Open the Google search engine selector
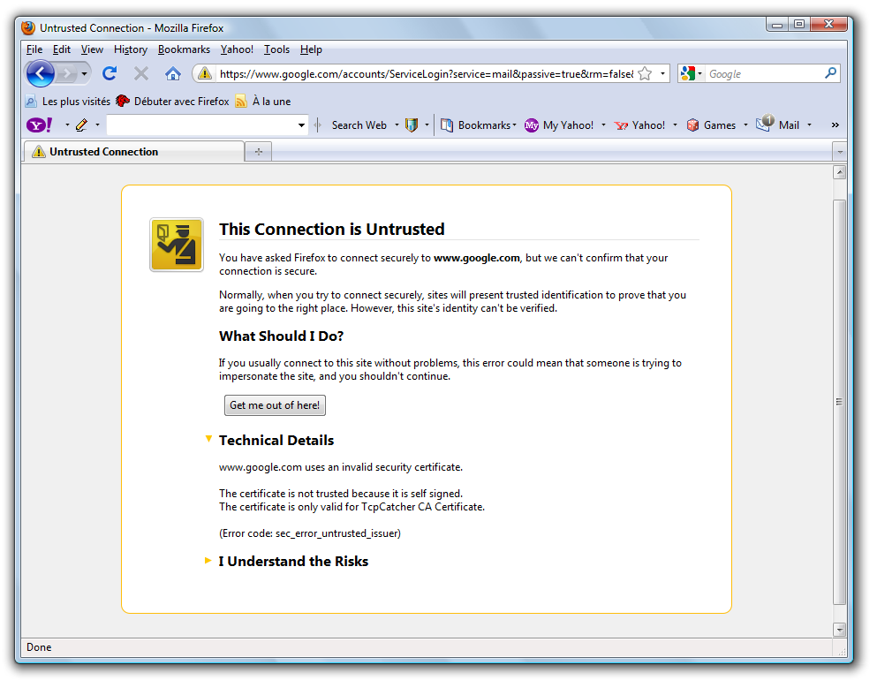The height and width of the screenshot is (680, 877). coord(691,73)
